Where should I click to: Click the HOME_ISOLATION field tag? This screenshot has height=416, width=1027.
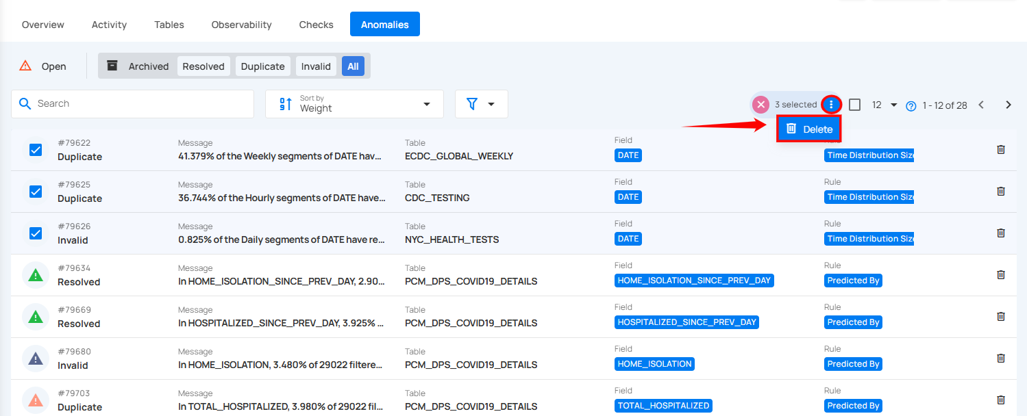click(x=654, y=364)
